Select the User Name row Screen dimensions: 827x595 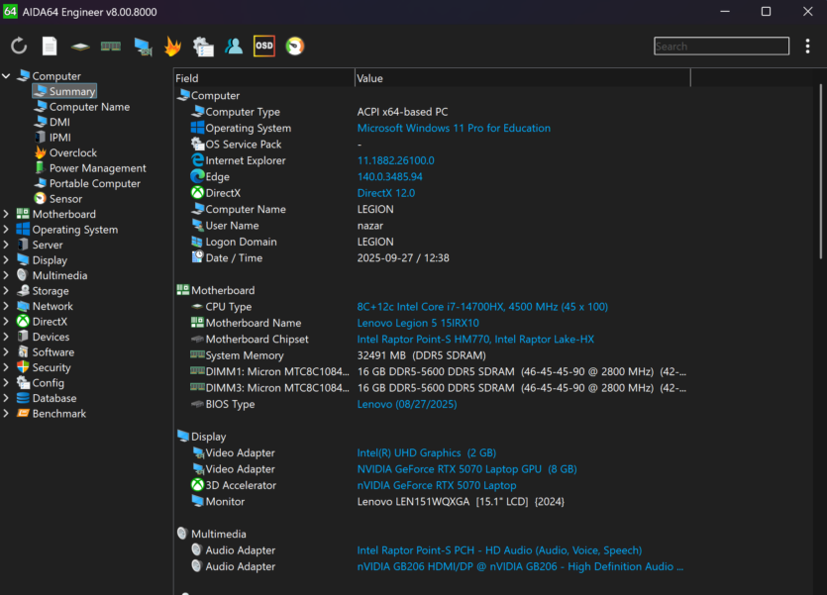[432, 226]
